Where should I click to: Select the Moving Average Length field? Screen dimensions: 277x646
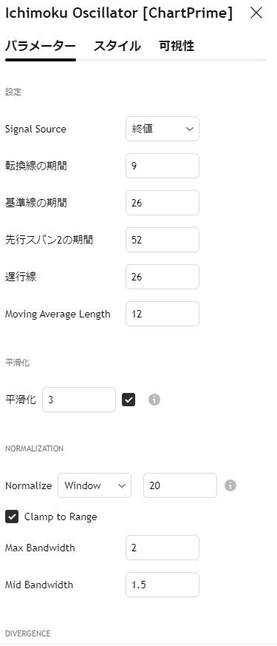(x=163, y=314)
